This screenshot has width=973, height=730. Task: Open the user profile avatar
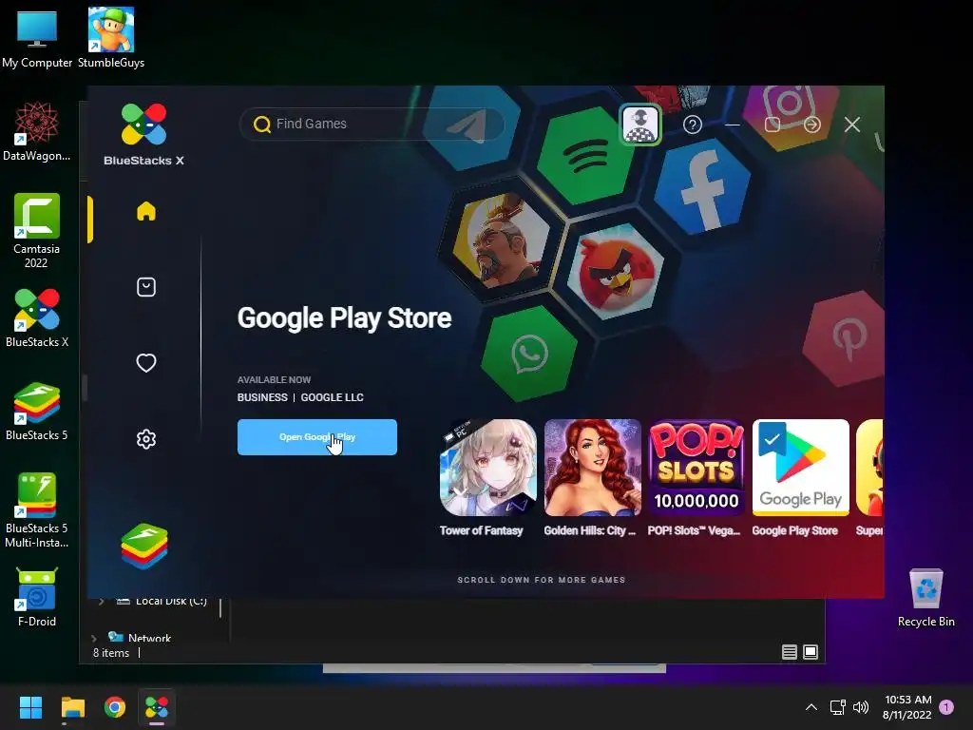(x=639, y=125)
